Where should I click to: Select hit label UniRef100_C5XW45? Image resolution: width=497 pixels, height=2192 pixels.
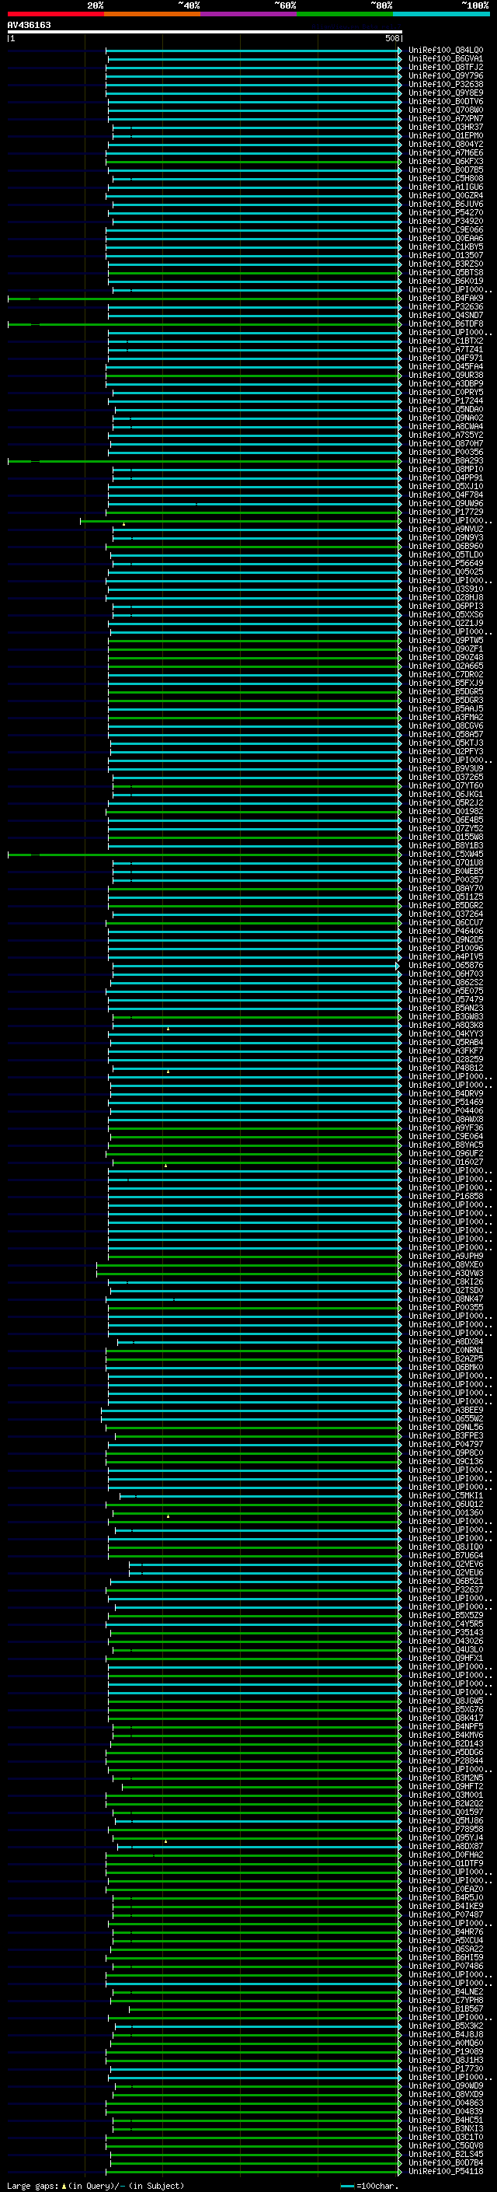pyautogui.click(x=445, y=855)
